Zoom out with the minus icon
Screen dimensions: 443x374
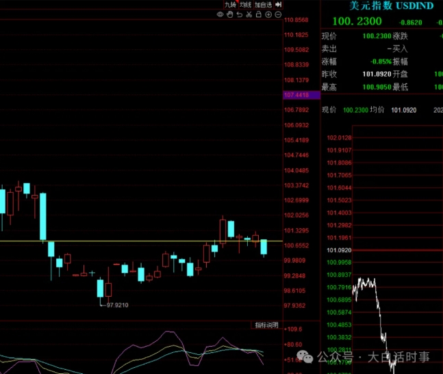[x=278, y=14]
